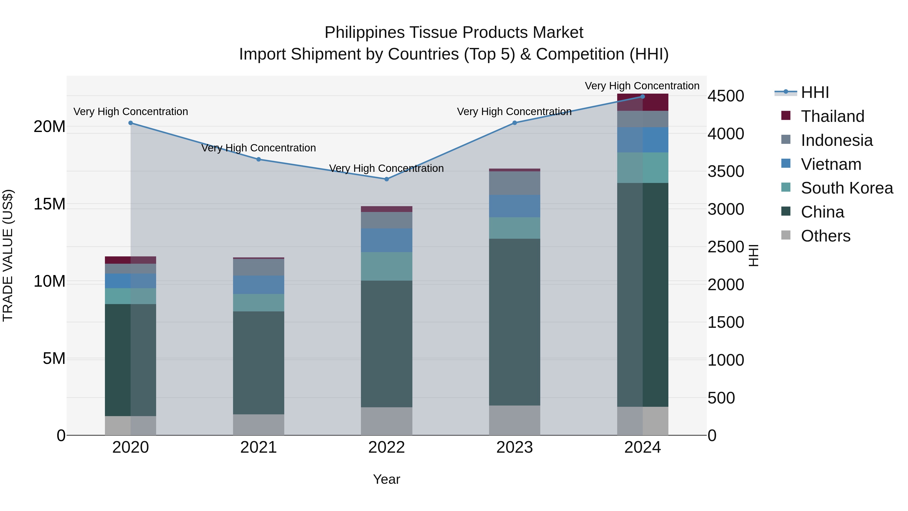Click the 2024 x-axis year label
This screenshot has height=511, width=908.
[x=642, y=447]
